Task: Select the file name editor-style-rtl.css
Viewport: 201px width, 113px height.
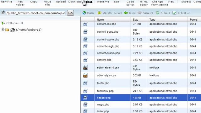Action: coord(108,67)
